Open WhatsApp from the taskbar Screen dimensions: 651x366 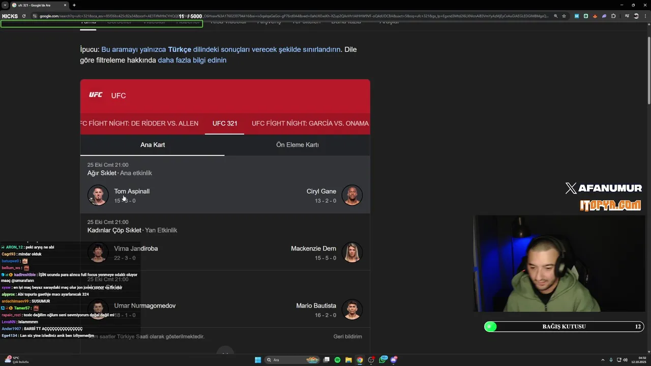pyautogui.click(x=382, y=360)
